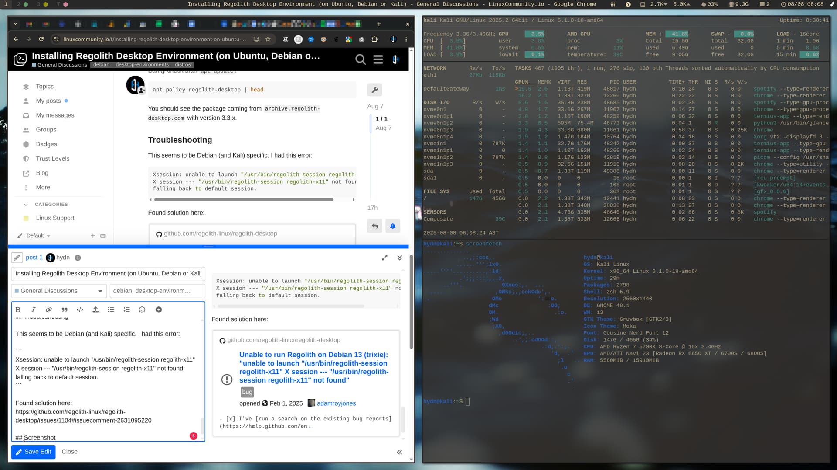837x470 pixels.
Task: Click site information icon in address bar
Action: tap(56, 39)
